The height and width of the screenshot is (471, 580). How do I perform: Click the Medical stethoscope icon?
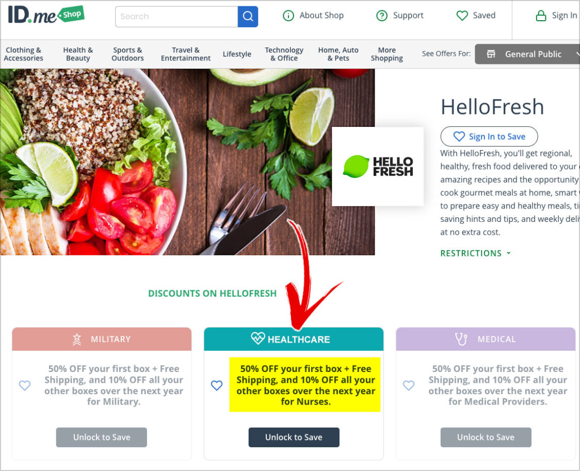pyautogui.click(x=461, y=339)
